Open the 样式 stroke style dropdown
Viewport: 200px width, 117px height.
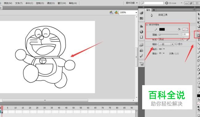[x=171, y=40]
